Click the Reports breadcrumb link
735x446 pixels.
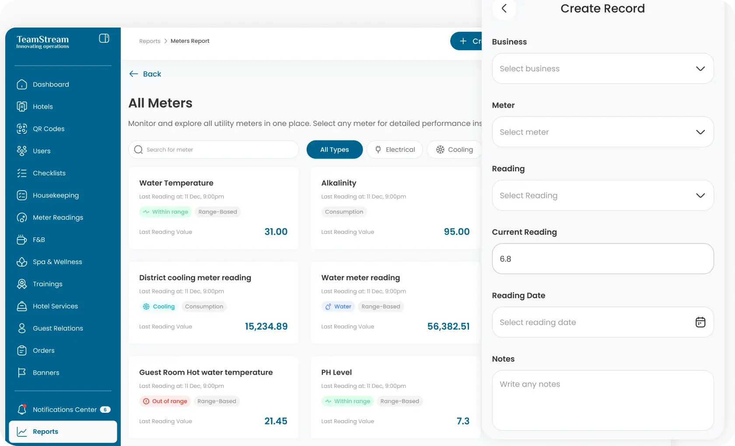[150, 41]
